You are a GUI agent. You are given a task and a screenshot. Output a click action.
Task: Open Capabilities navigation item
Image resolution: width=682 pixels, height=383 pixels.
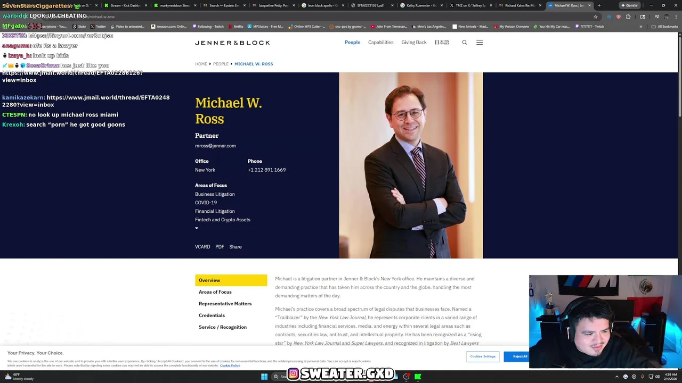tap(380, 43)
